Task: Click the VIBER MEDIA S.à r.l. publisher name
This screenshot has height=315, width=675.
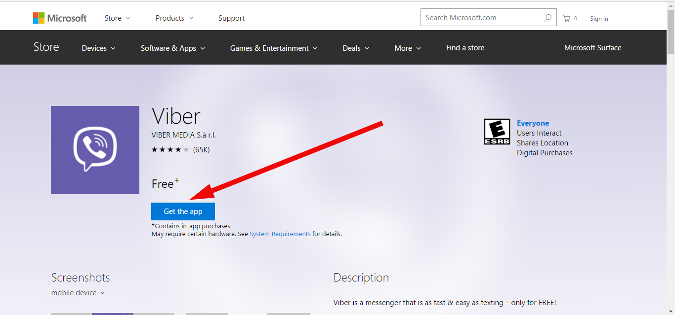Action: tap(184, 135)
